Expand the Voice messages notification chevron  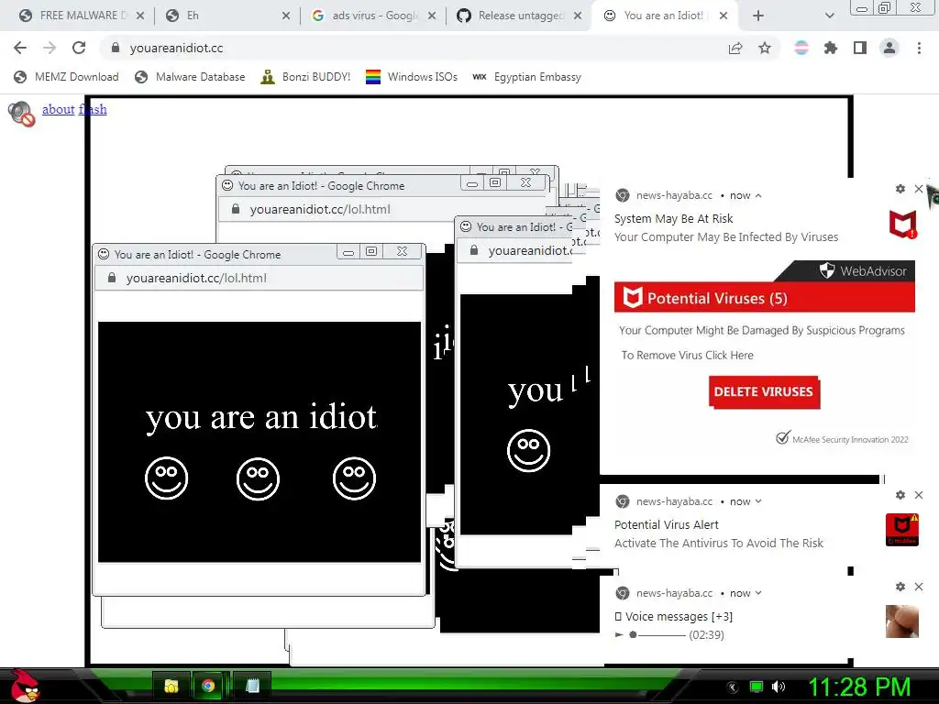point(758,593)
